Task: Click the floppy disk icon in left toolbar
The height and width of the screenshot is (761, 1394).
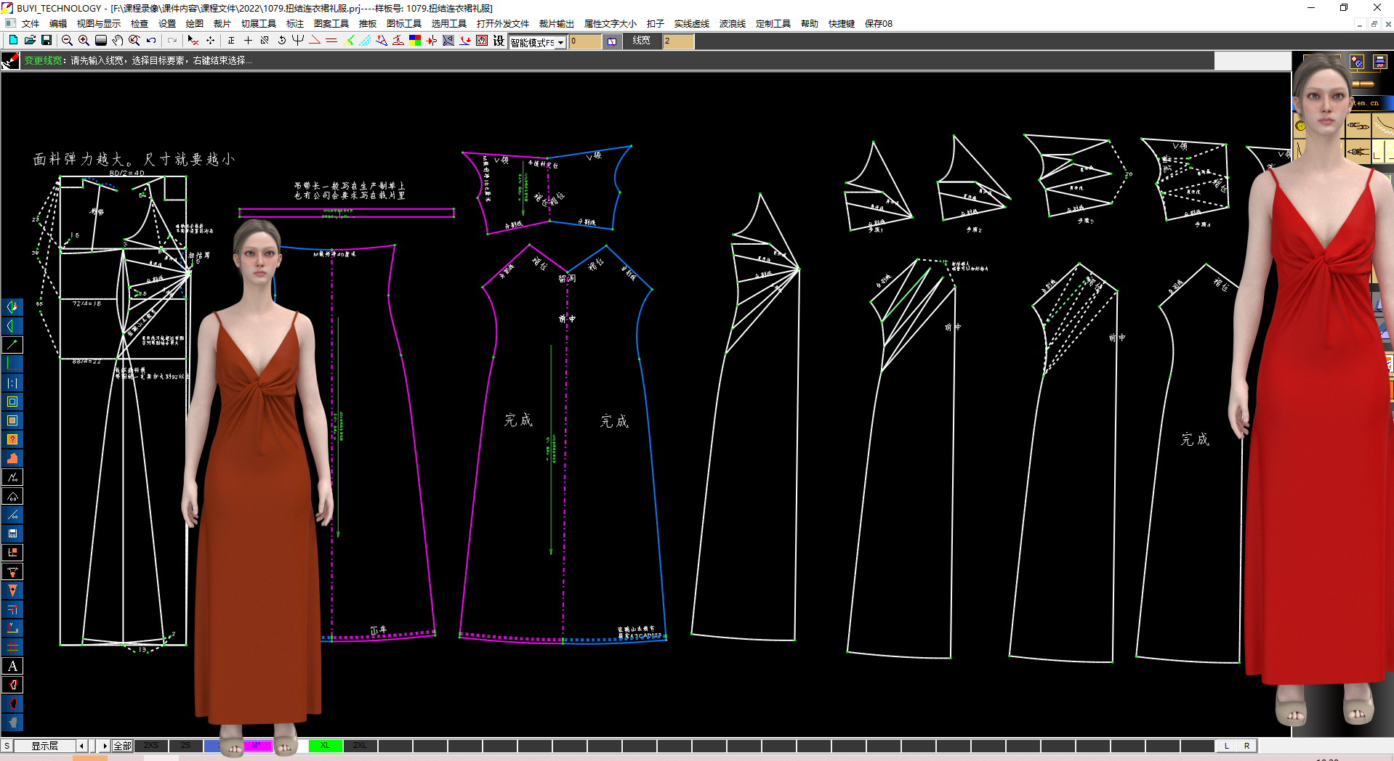Action: pyautogui.click(x=12, y=534)
